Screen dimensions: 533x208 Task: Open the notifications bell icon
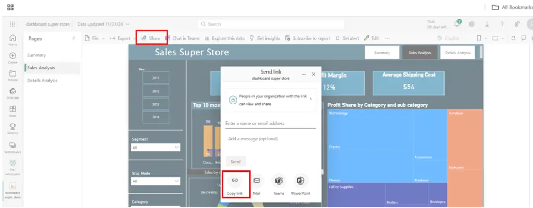(458, 23)
